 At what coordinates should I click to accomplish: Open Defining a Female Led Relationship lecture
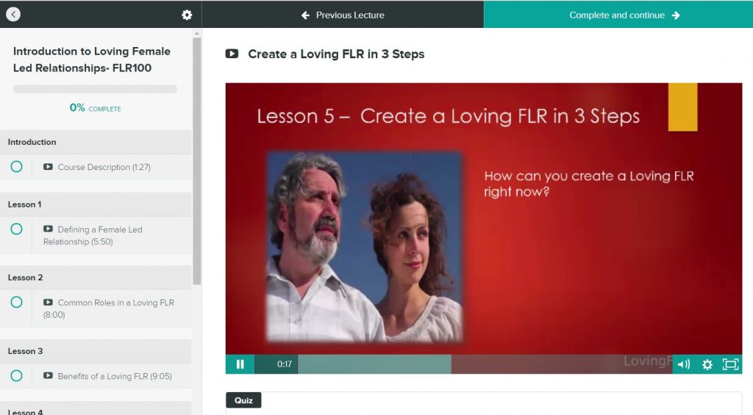tap(93, 235)
